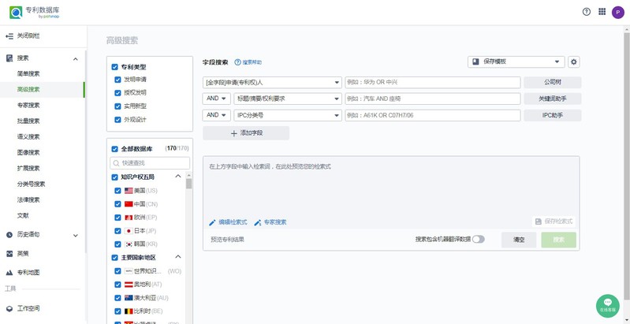Open the template settings gear icon
Image resolution: width=630 pixels, height=324 pixels.
tap(573, 61)
